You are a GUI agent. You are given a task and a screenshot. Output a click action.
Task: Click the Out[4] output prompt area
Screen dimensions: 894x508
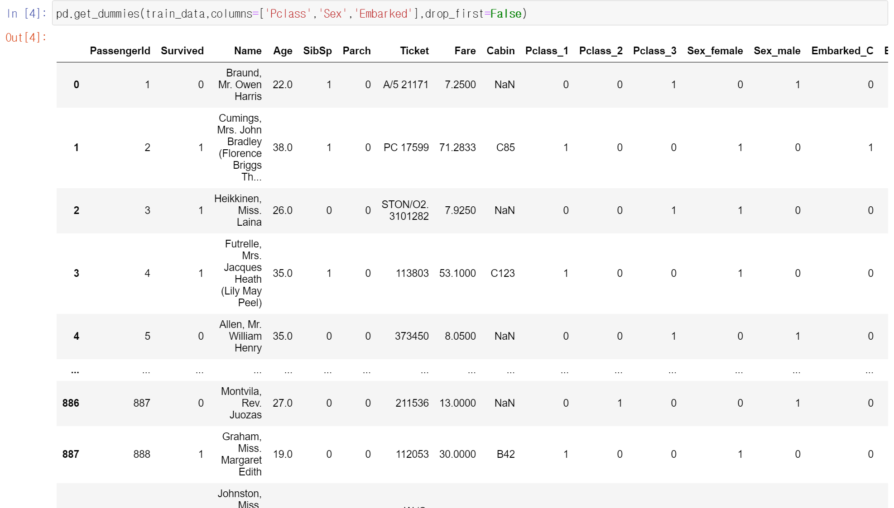point(26,38)
